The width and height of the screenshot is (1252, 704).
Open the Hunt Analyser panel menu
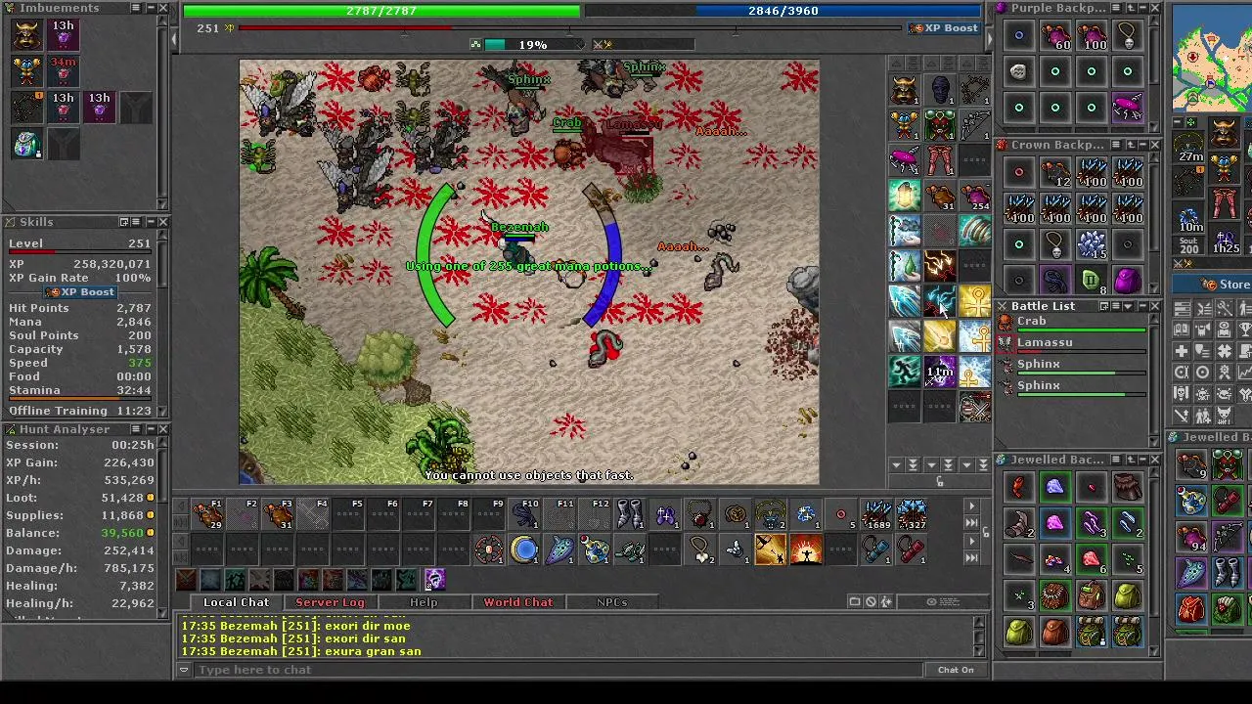click(x=136, y=429)
